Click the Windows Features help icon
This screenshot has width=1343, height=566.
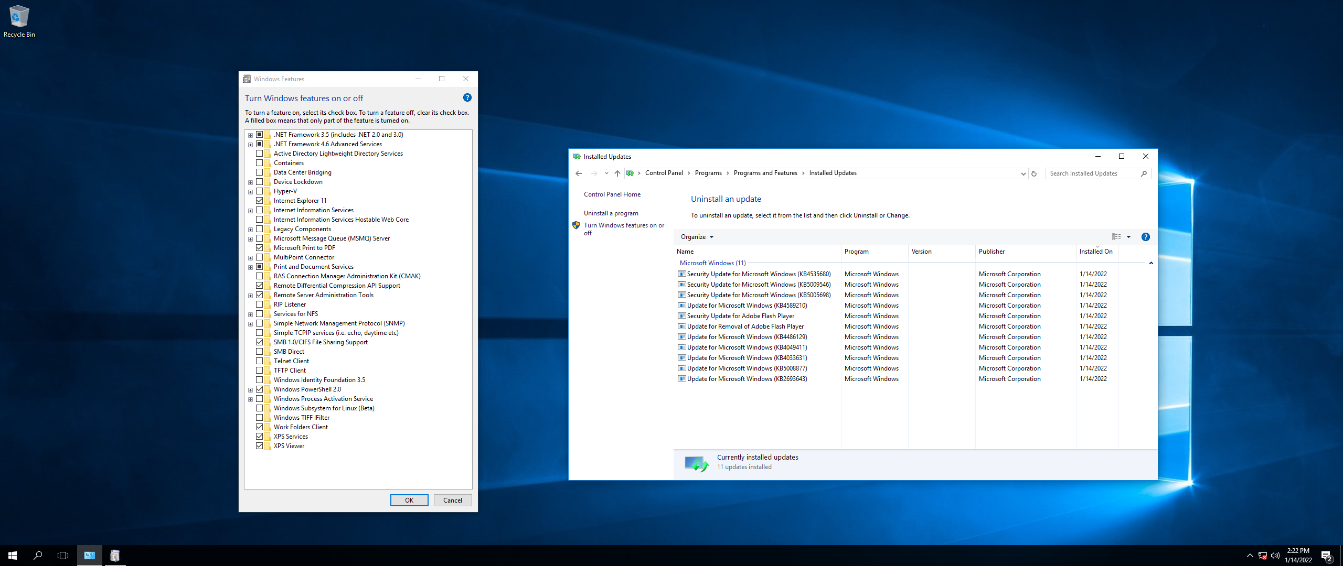[467, 97]
